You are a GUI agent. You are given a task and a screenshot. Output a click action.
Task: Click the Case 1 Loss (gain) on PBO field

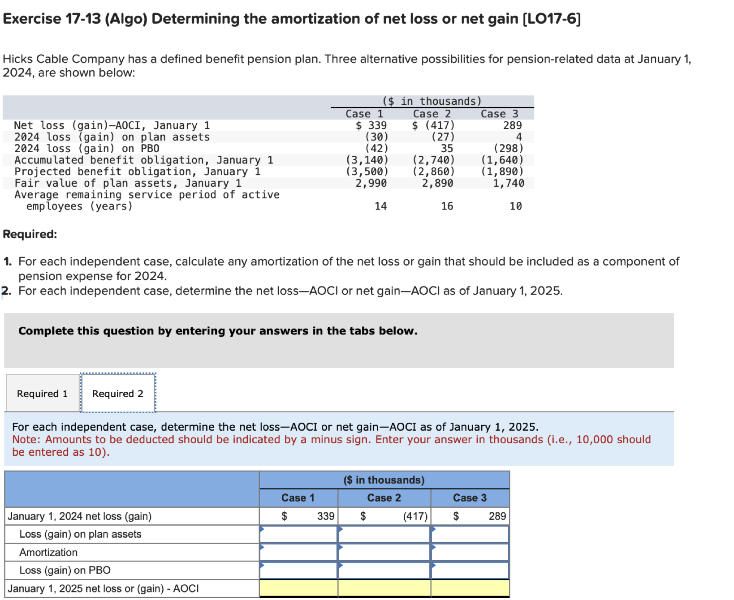tap(298, 570)
